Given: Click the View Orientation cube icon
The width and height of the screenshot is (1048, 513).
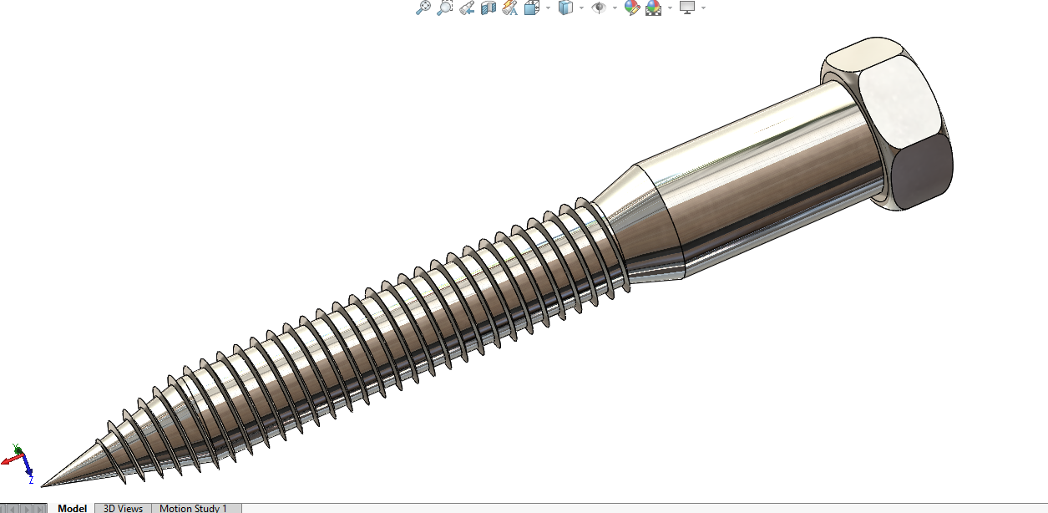Looking at the screenshot, I should 531,8.
